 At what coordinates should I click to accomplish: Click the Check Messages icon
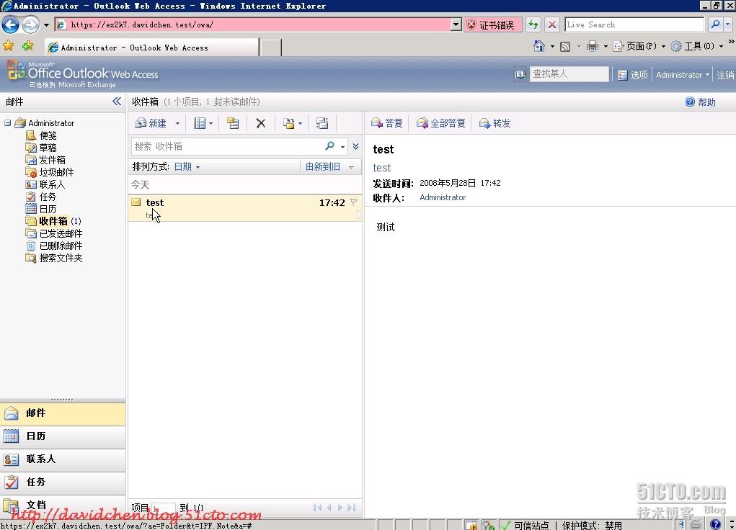[322, 123]
